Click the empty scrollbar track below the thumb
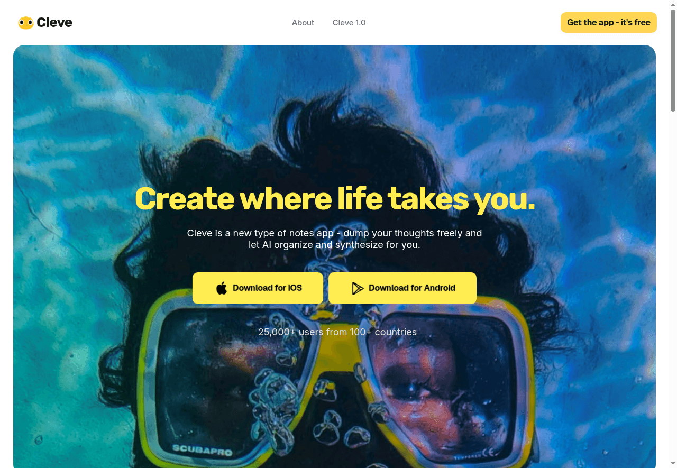This screenshot has width=677, height=468. point(673,286)
